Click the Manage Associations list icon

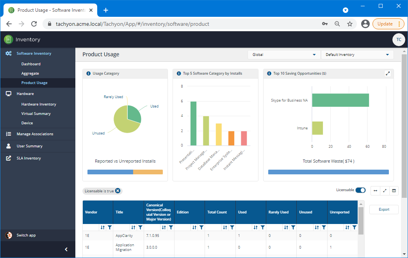[x=9, y=134]
